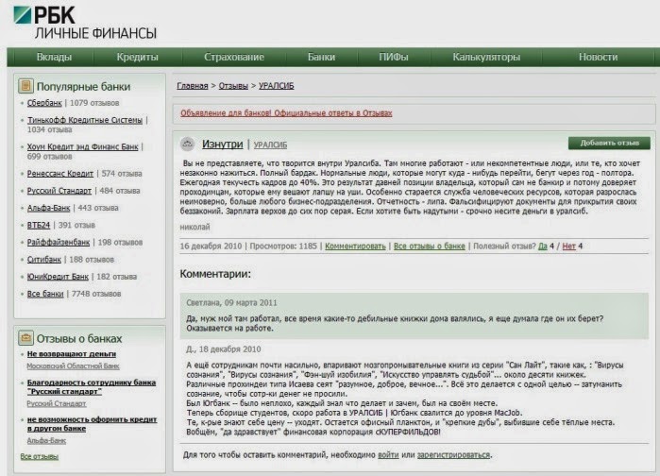Open the Калькуляторы menu item
660x476 pixels.
coord(486,57)
